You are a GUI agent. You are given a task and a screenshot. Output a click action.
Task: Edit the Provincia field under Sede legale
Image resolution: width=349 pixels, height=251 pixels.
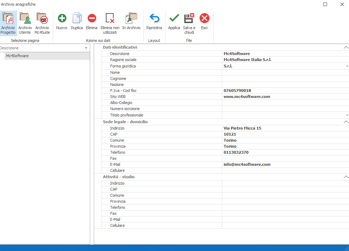[285, 146]
